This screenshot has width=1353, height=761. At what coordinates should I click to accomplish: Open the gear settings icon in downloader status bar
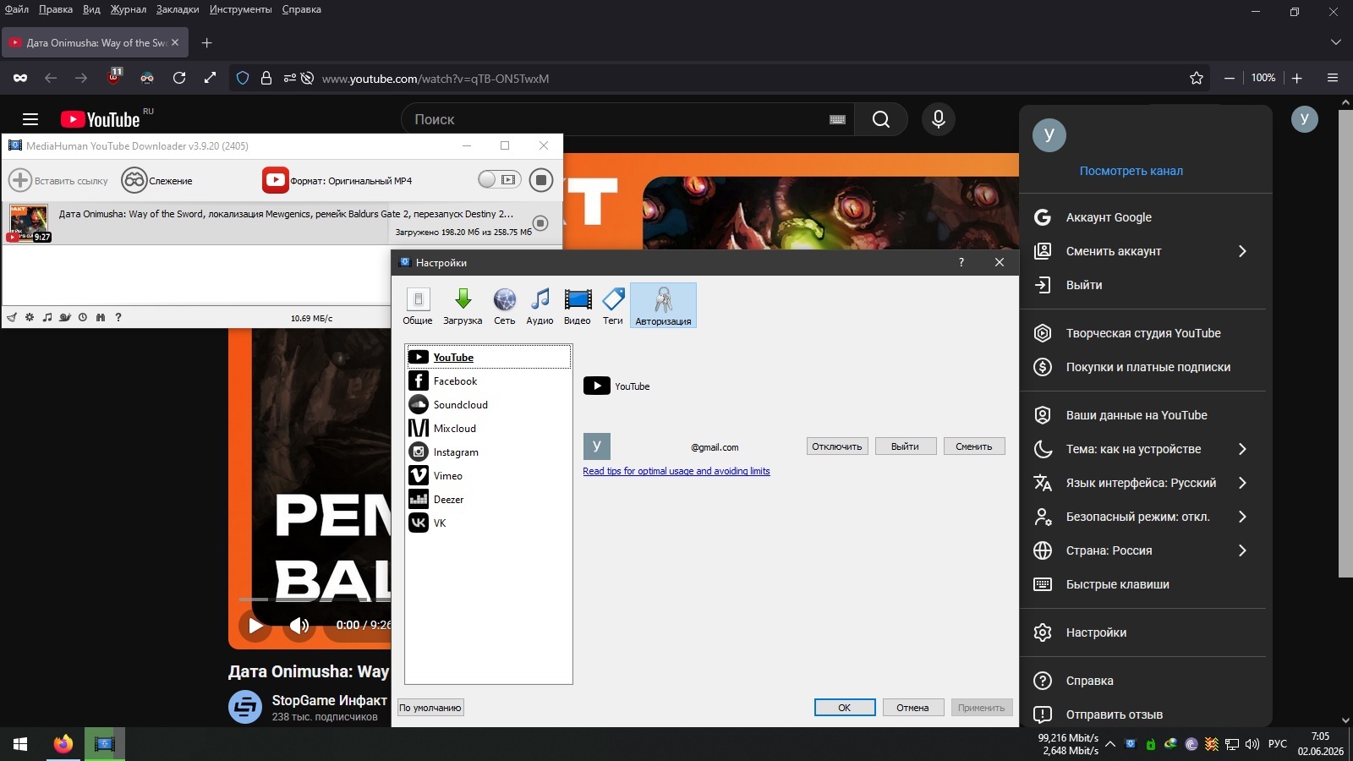point(30,318)
